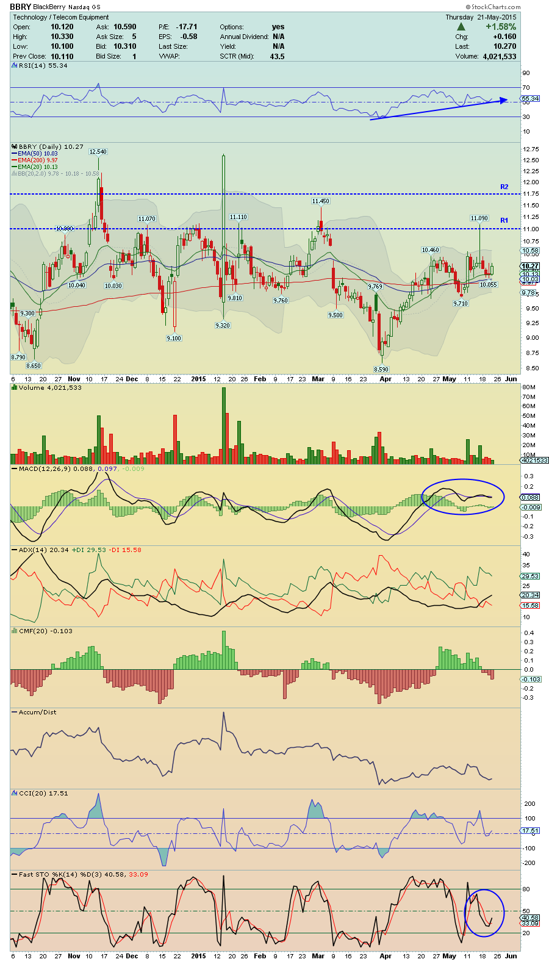Click the -DI 15.58 axis value tag
549x962 pixels.
pyautogui.click(x=530, y=605)
